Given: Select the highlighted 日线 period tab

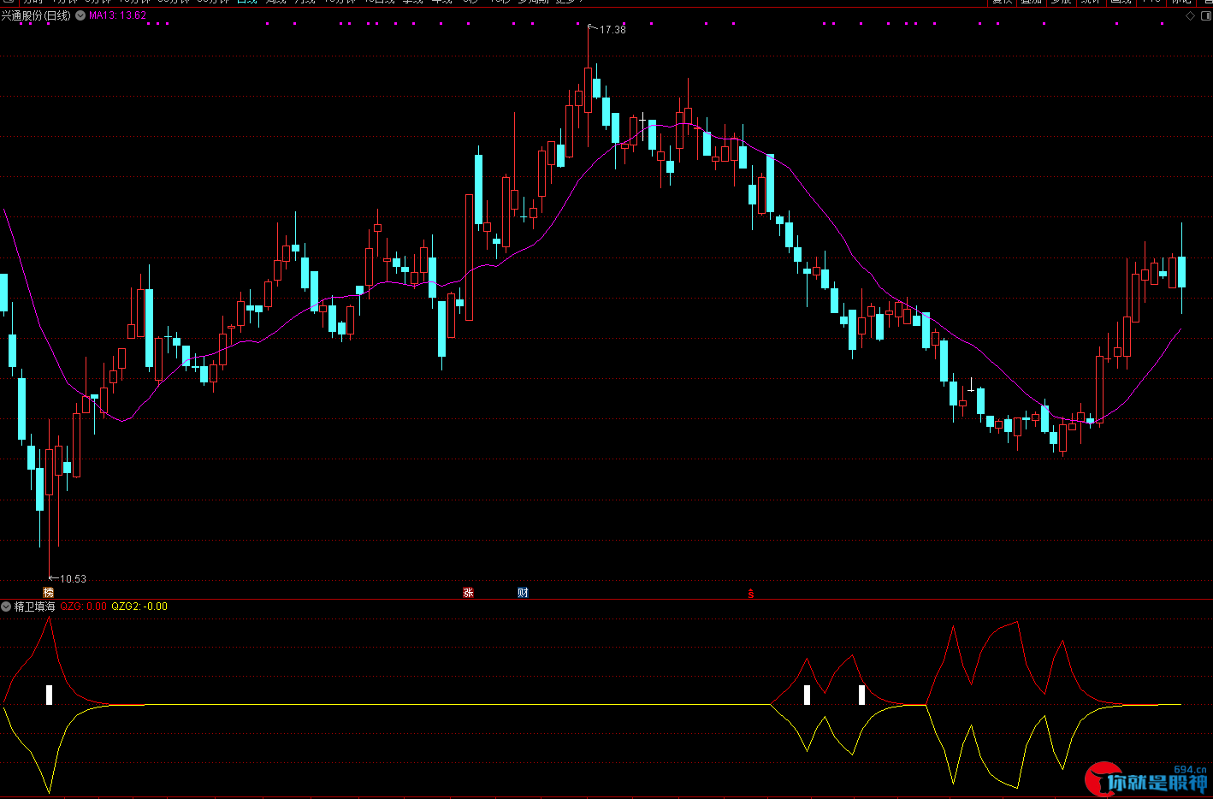Looking at the screenshot, I should point(246,2).
